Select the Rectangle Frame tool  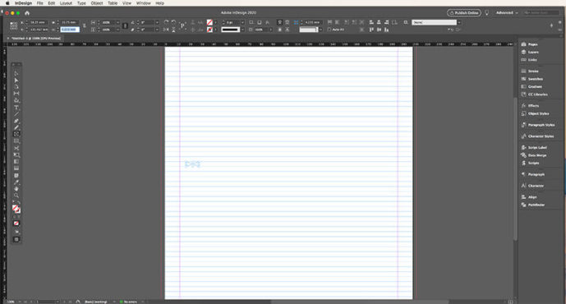point(16,134)
